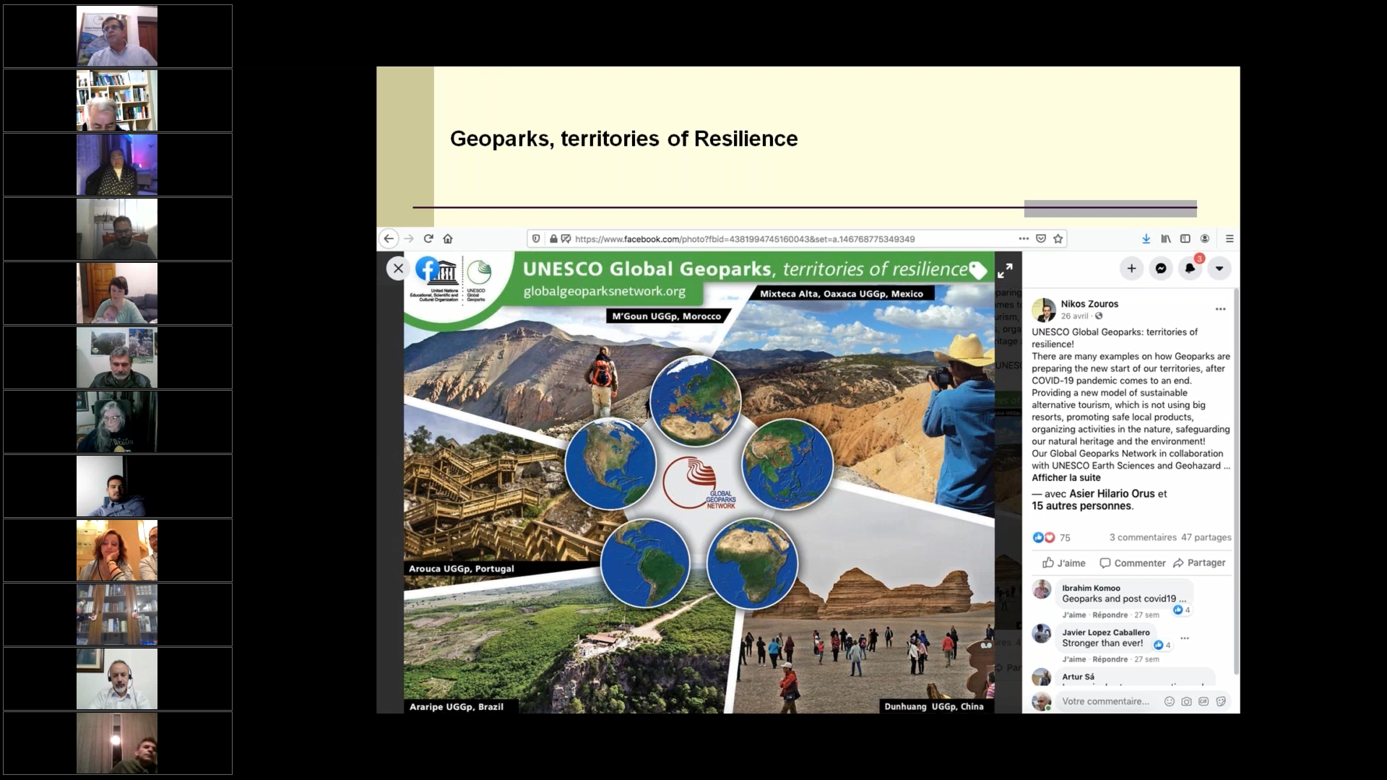Screen dimensions: 1387x780
Task: Open the notifications bell showing 3 alerts
Action: tap(1191, 268)
